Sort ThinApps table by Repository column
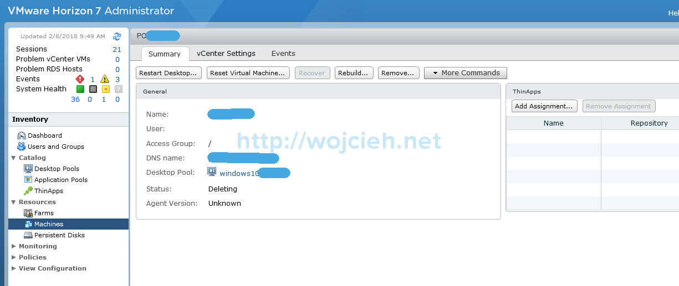This screenshot has height=286, width=679. click(640, 123)
